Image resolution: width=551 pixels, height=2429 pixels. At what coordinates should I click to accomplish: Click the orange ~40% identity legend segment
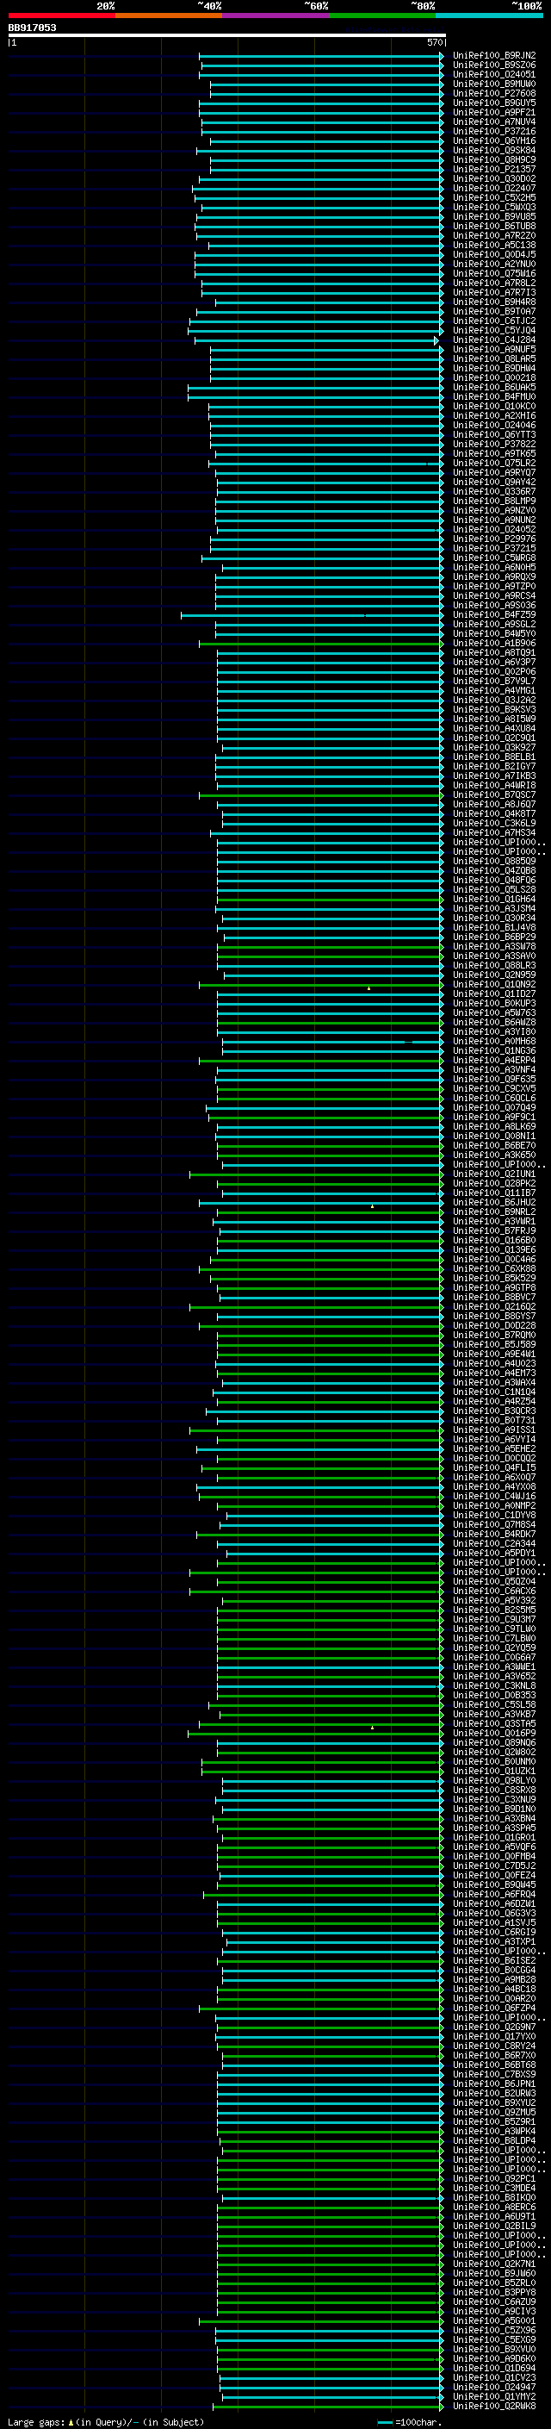pyautogui.click(x=169, y=16)
